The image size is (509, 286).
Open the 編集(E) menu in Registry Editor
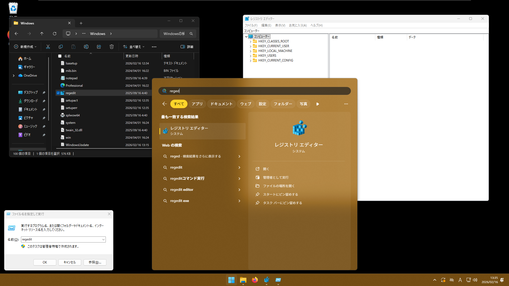266,25
